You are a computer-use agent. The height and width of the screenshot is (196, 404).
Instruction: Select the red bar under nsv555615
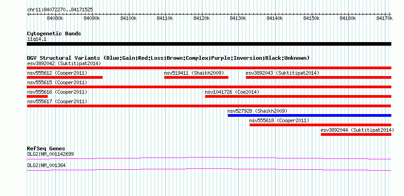point(209,87)
